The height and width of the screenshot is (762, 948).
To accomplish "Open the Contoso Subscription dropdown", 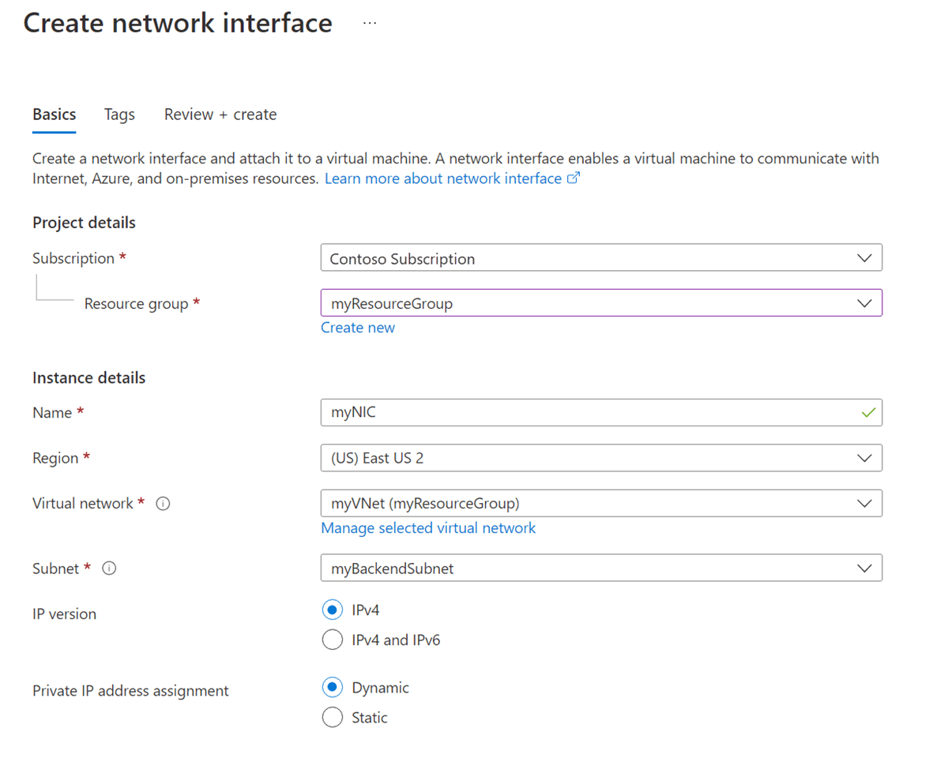I will tap(600, 257).
